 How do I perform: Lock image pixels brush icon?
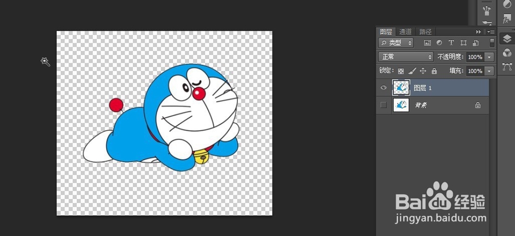(x=412, y=71)
